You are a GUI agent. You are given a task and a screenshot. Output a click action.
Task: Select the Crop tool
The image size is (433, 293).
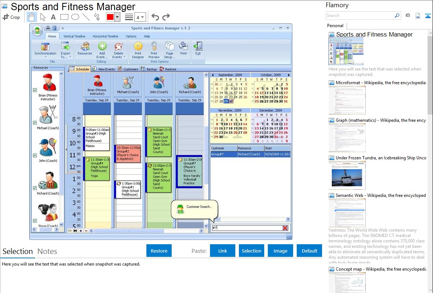coord(11,17)
